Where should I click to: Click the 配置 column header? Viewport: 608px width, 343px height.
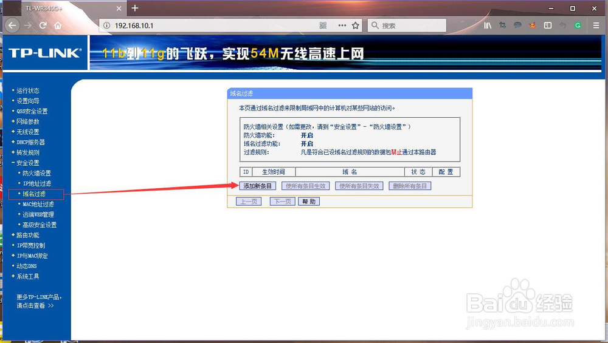coord(446,172)
